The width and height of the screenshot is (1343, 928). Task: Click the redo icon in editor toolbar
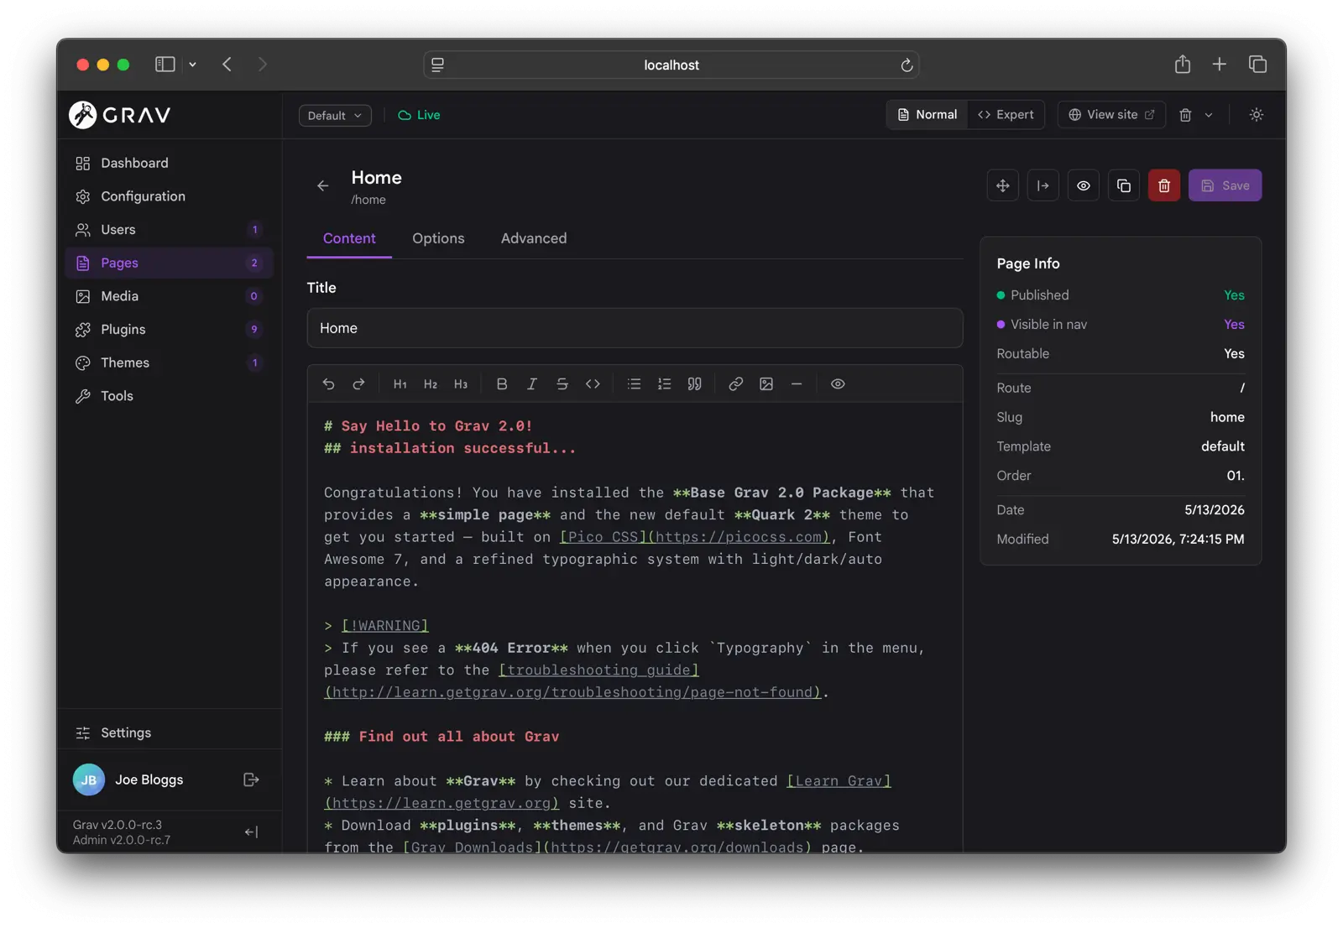(x=358, y=383)
